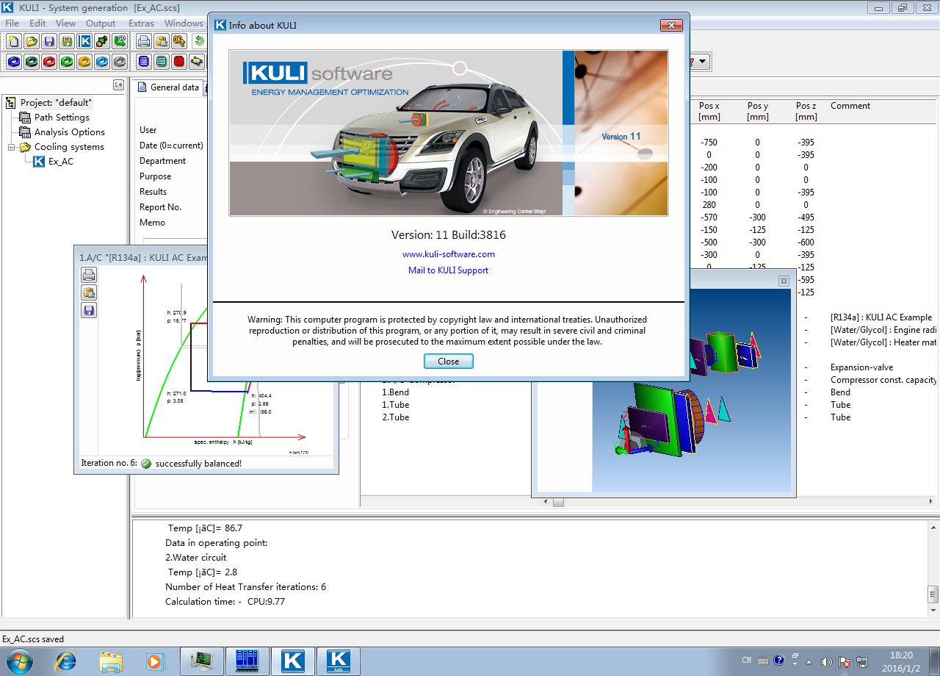Image resolution: width=940 pixels, height=676 pixels.
Task: Select the red striped radiator component icon
Action: point(178,62)
